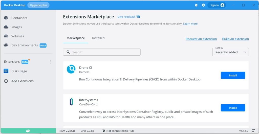Image resolution: width=259 pixels, height=134 pixels.
Task: Click the Request an extension link
Action: point(201,39)
